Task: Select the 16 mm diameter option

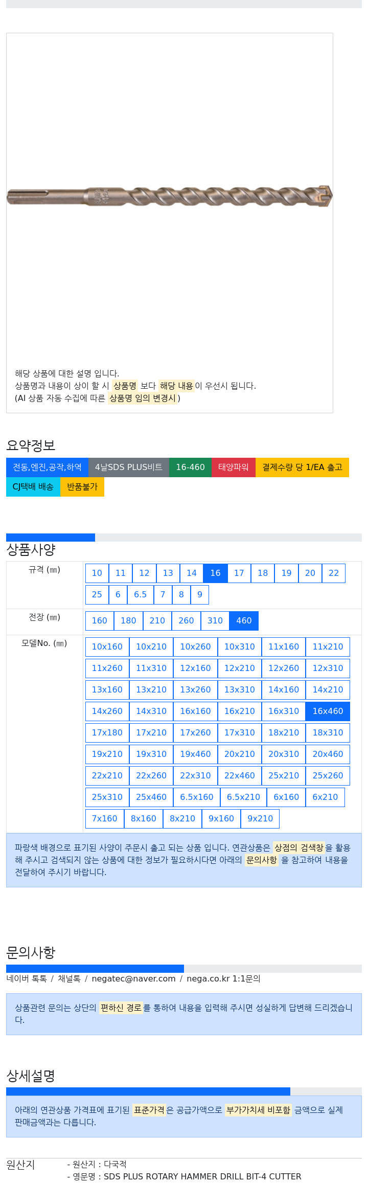Action: pyautogui.click(x=215, y=573)
